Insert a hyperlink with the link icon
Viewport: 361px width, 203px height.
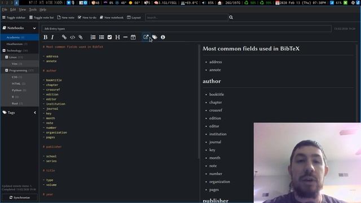click(x=64, y=37)
